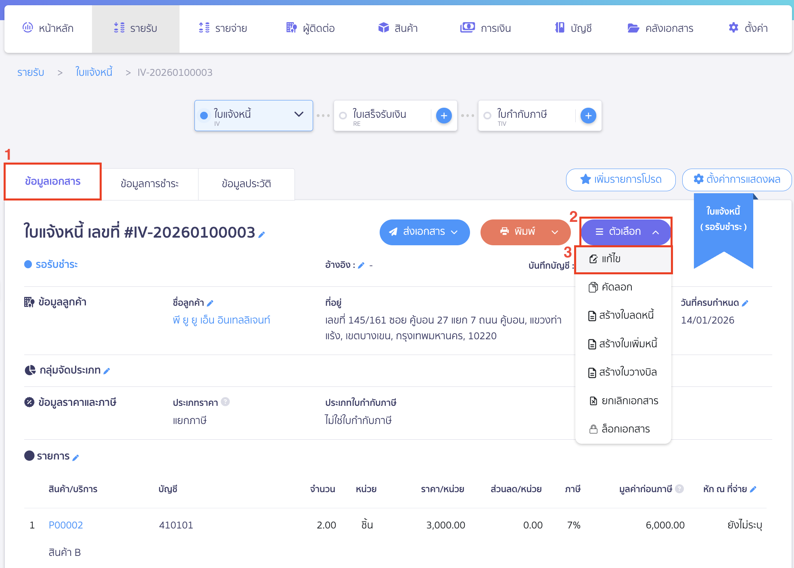794x568 pixels.
Task: Choose สร้างใบวางบิล from options menu
Action: [x=623, y=372]
